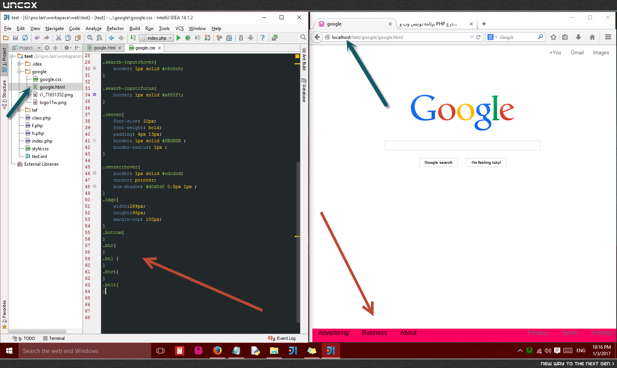Image resolution: width=617 pixels, height=368 pixels.
Task: Navigate back with the blue left arrow
Action: pyautogui.click(x=111, y=38)
